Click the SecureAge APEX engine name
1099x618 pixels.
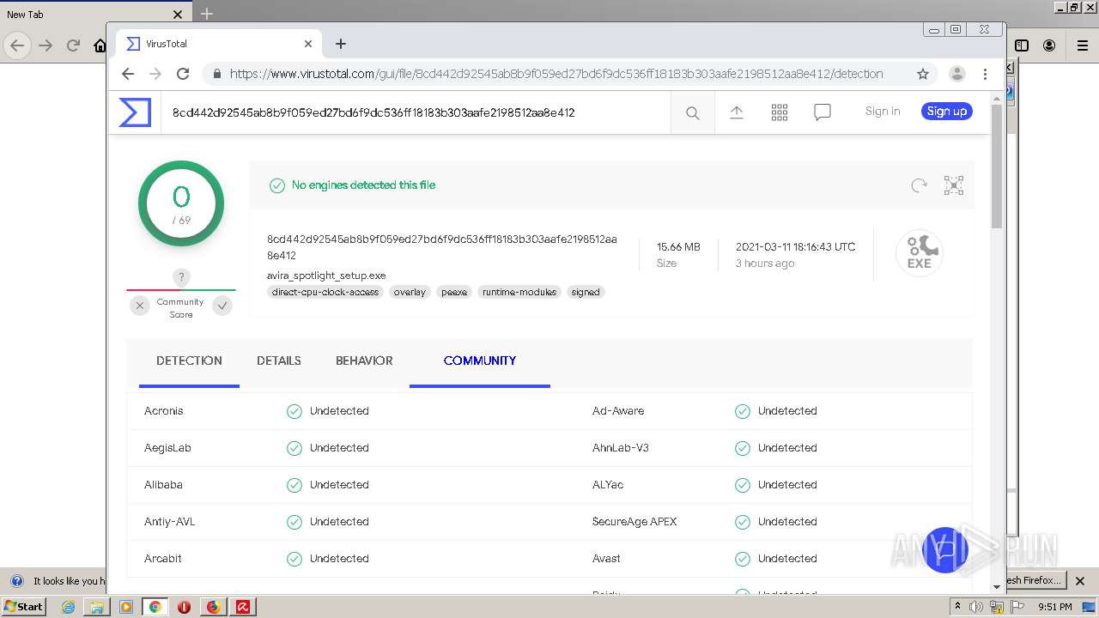click(x=635, y=522)
